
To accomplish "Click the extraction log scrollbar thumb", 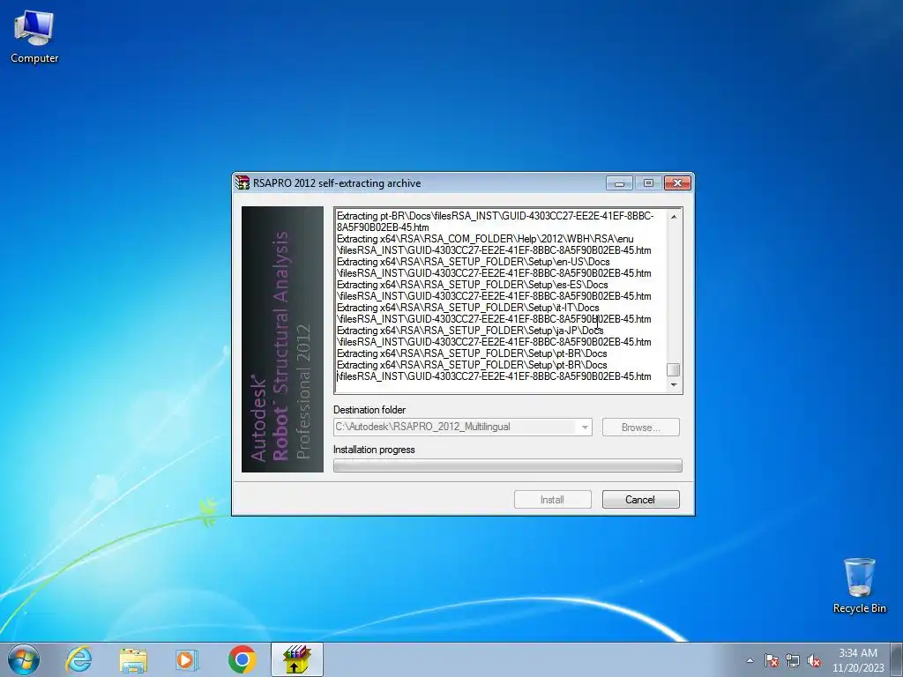I will (673, 369).
